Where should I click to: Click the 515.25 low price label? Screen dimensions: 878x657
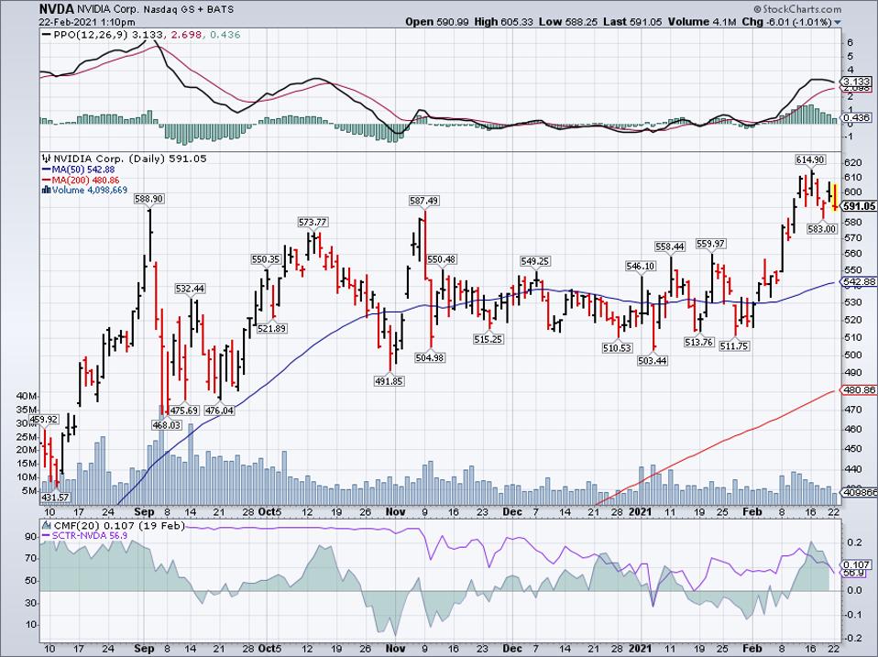click(488, 339)
